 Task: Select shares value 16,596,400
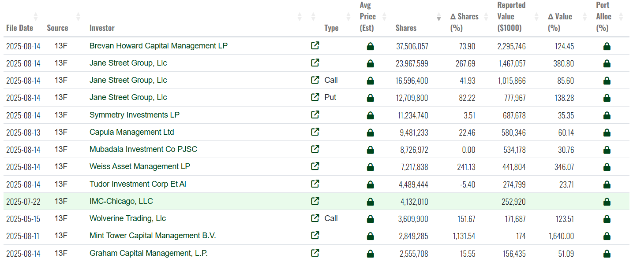coord(412,81)
